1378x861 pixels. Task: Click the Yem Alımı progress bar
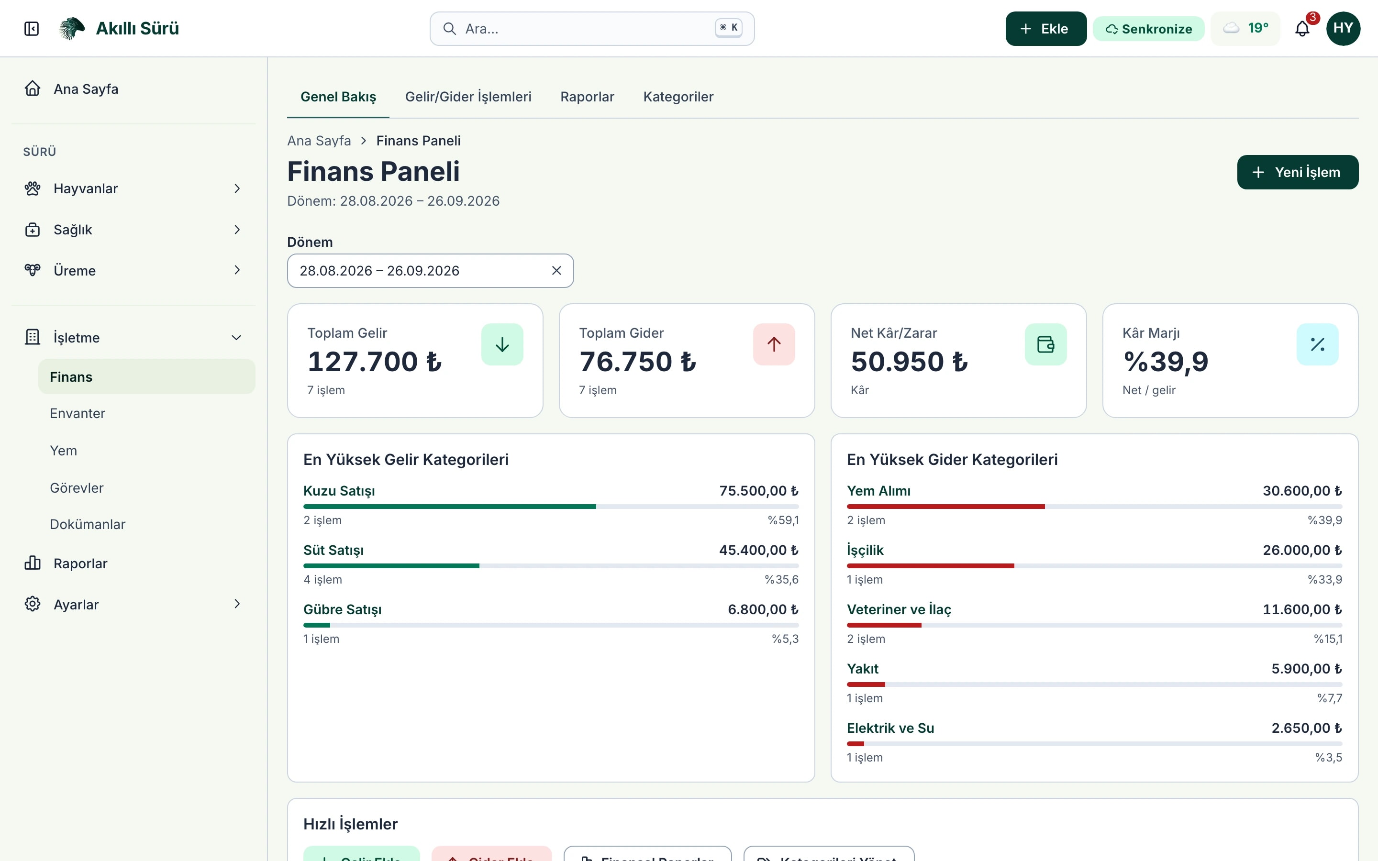(x=1094, y=506)
